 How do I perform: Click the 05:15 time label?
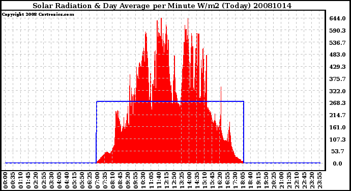coord(74,180)
